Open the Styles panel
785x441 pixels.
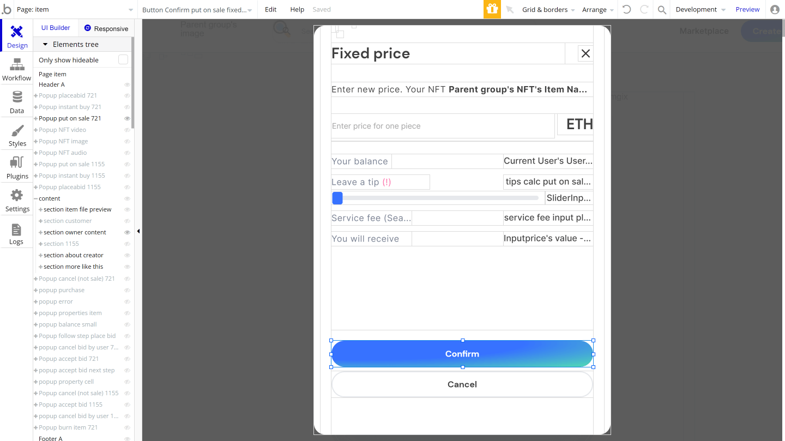[x=16, y=135]
